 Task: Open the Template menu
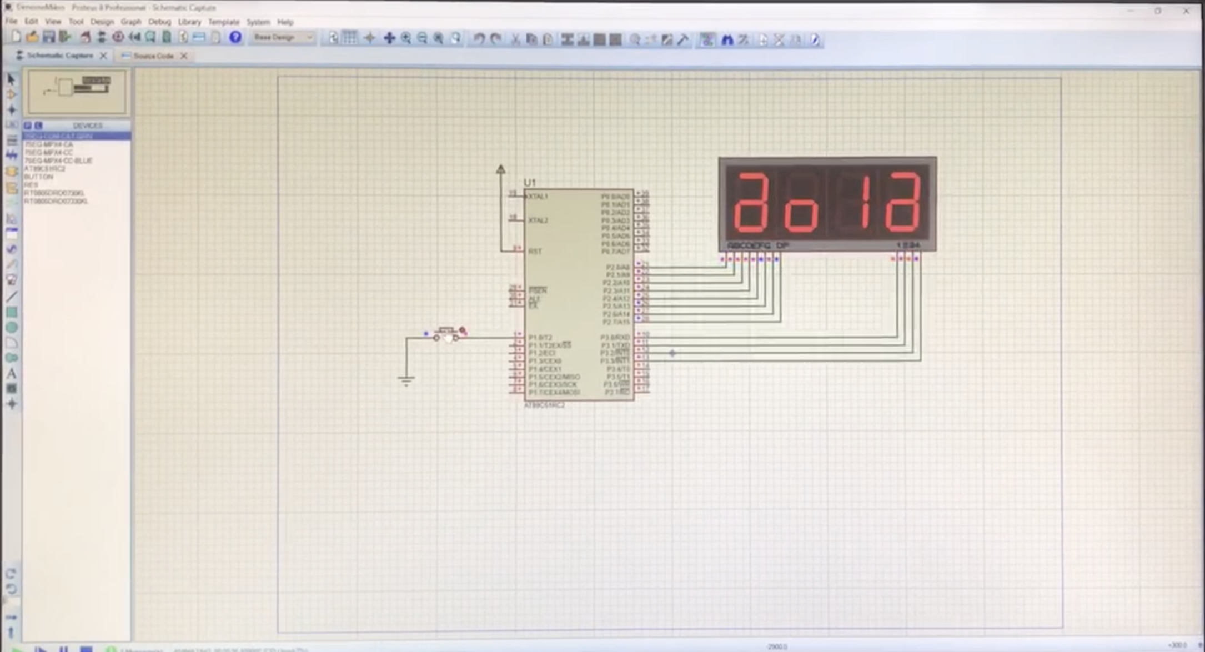tap(223, 22)
